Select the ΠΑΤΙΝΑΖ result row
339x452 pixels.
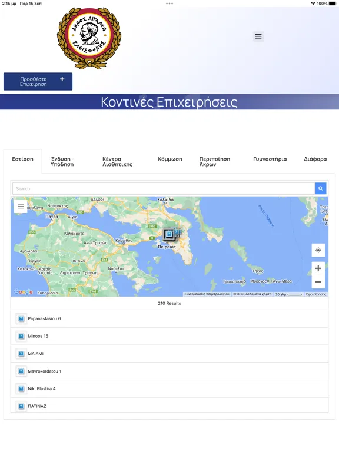169,406
